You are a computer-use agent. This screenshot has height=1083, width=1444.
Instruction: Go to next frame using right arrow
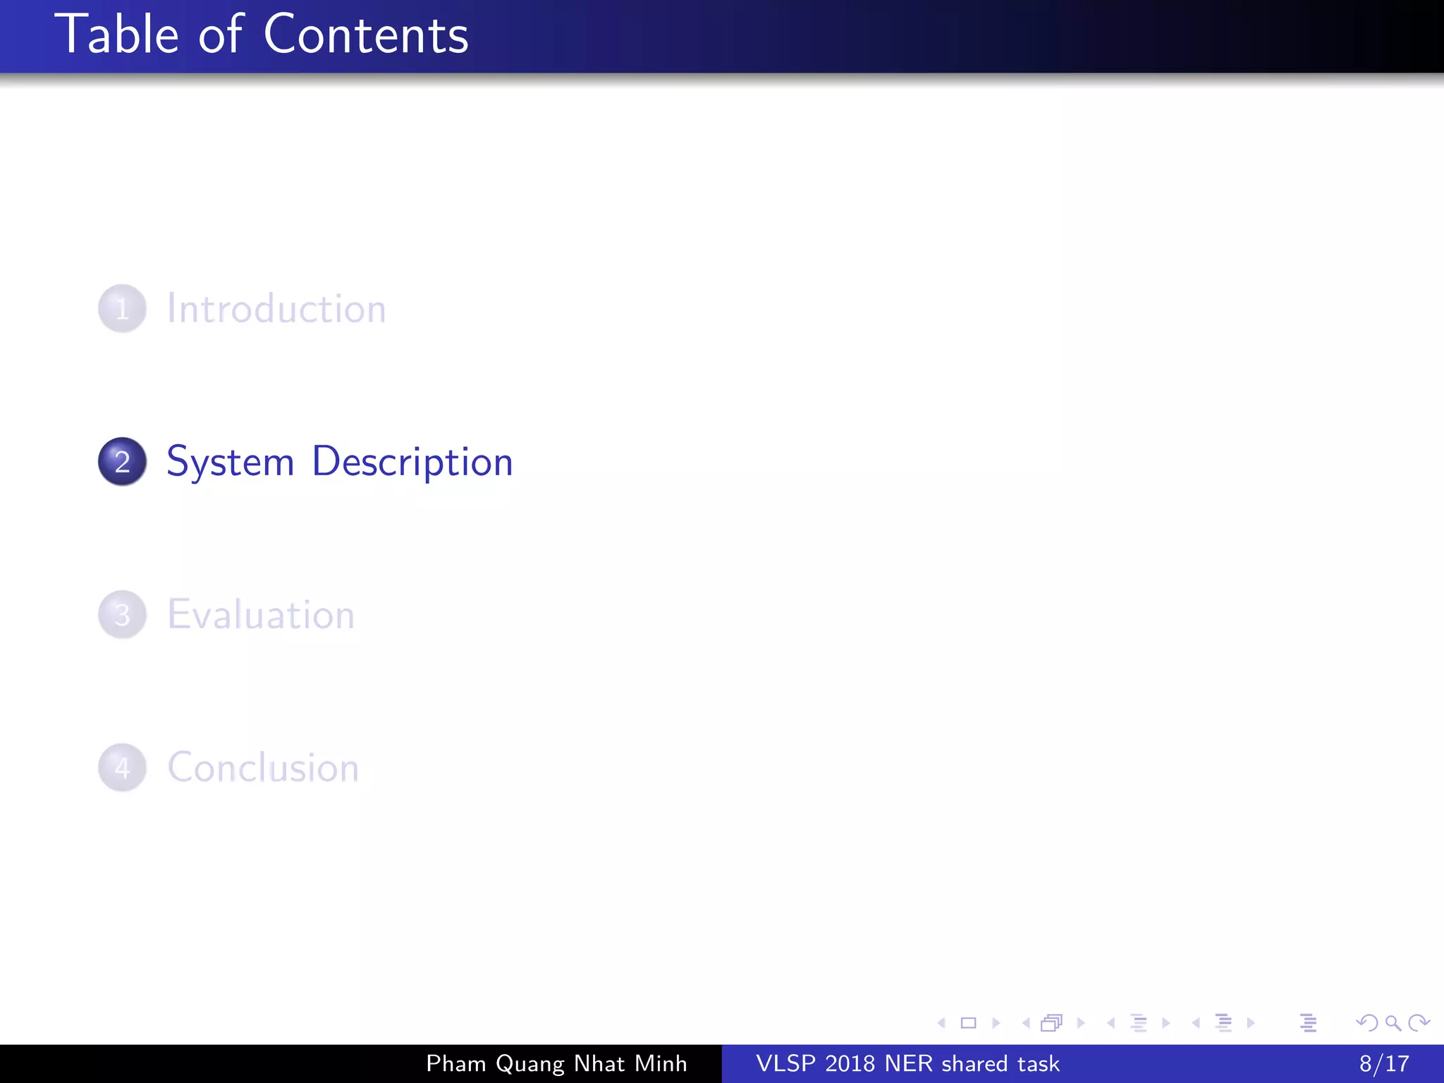click(1081, 1023)
